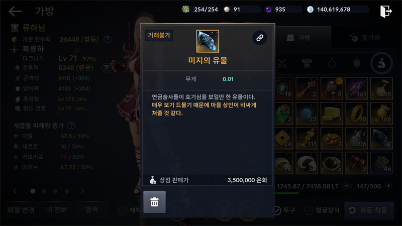Image resolution: width=402 pixels, height=226 pixels.
Task: Click the chain link share icon
Action: 260,38
